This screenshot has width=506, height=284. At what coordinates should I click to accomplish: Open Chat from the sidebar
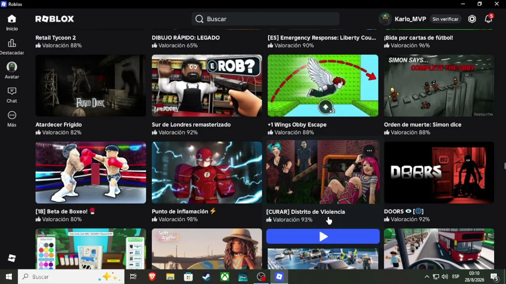pos(12,95)
